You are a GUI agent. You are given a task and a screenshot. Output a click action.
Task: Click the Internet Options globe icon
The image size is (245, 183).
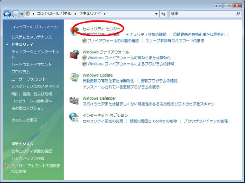tap(75, 117)
